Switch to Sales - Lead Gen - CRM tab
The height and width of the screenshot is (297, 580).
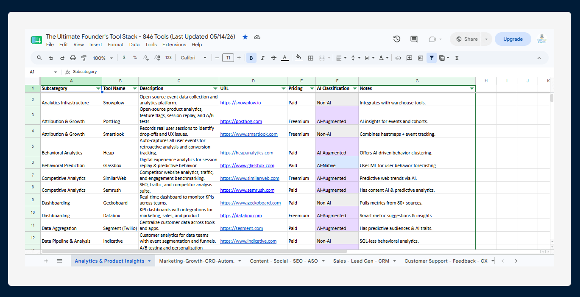(x=365, y=261)
